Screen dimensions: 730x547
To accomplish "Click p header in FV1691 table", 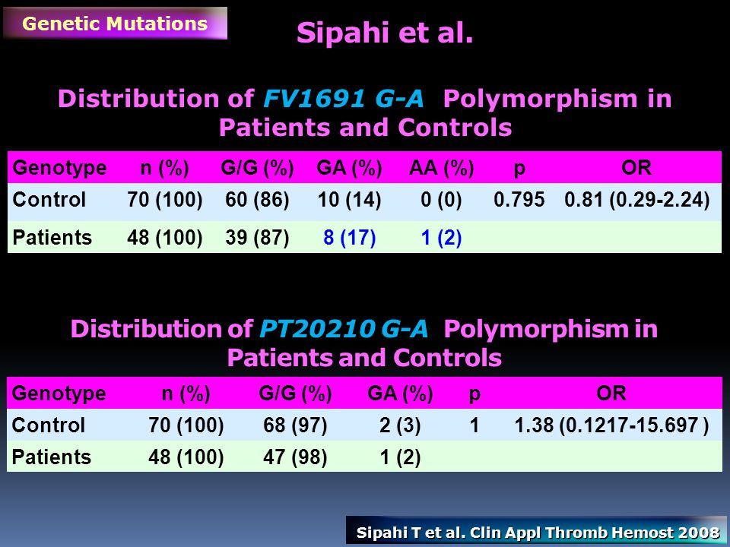I will click(519, 169).
